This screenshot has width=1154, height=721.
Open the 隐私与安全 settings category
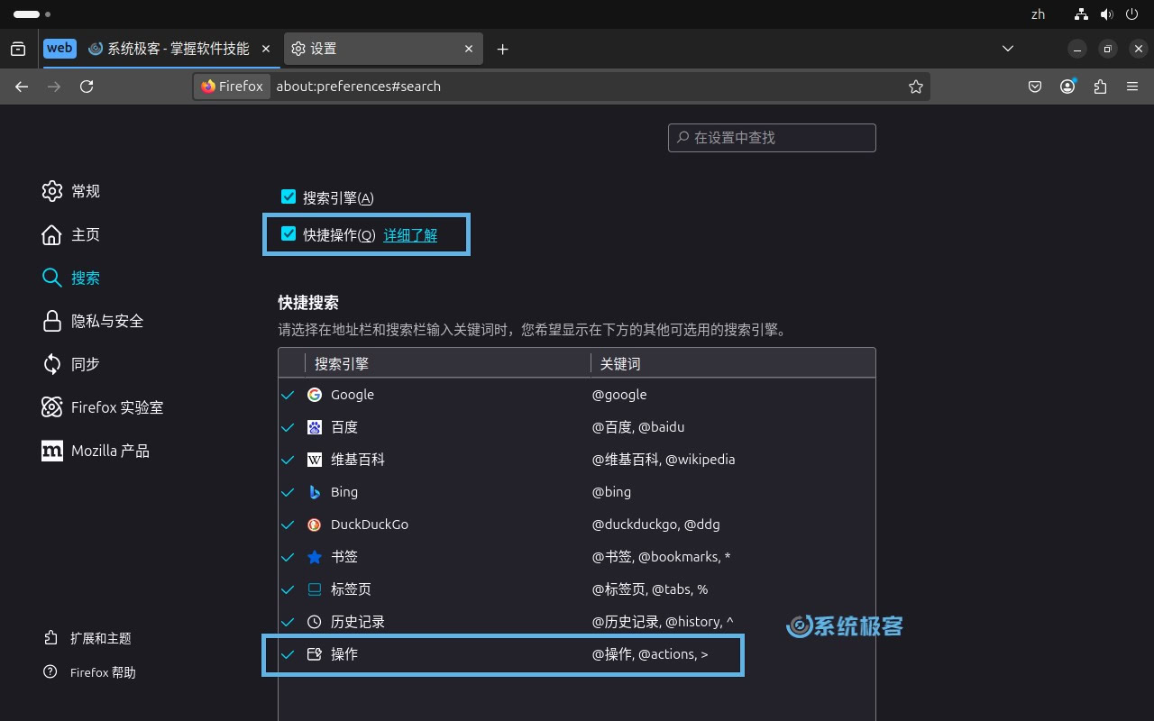[x=93, y=321]
